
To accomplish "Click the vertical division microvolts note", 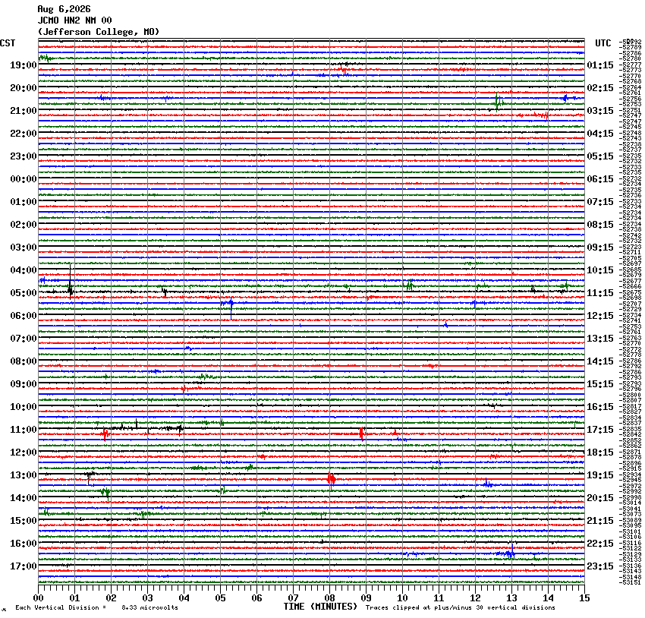I will [96, 607].
